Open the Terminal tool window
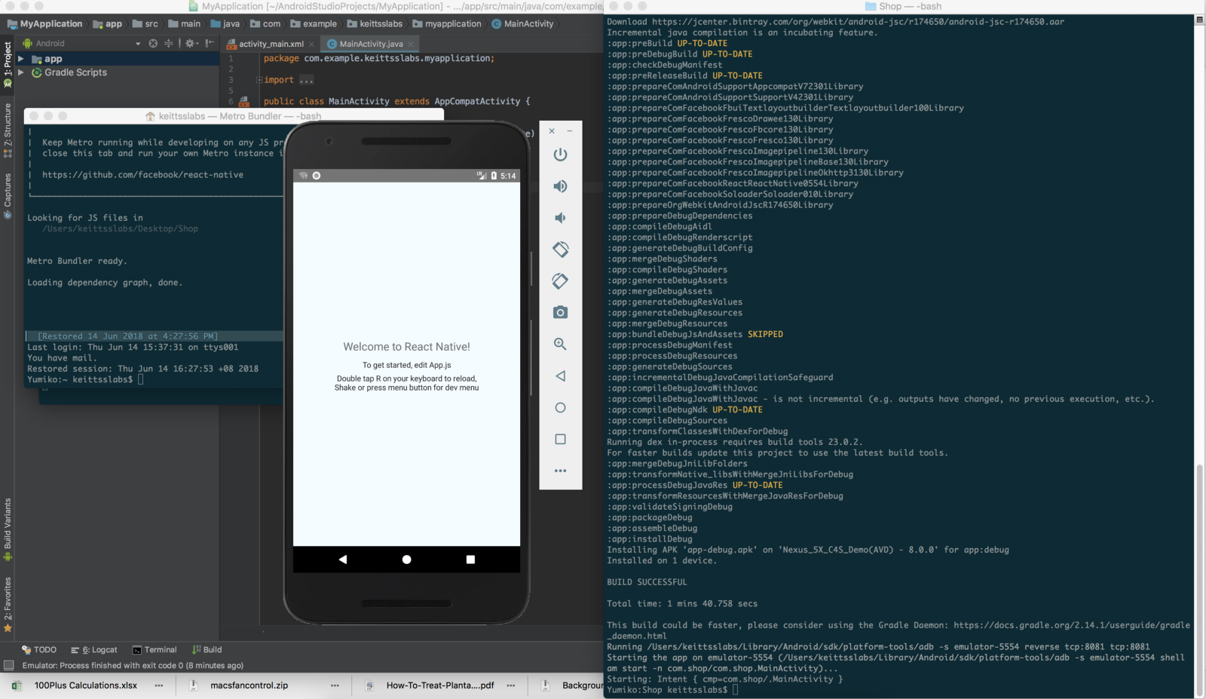Screen dimensions: 1206x699 click(155, 649)
